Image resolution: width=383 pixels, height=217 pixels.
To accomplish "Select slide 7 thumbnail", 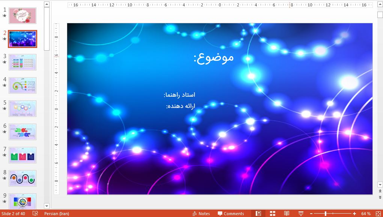I will (x=22, y=155).
